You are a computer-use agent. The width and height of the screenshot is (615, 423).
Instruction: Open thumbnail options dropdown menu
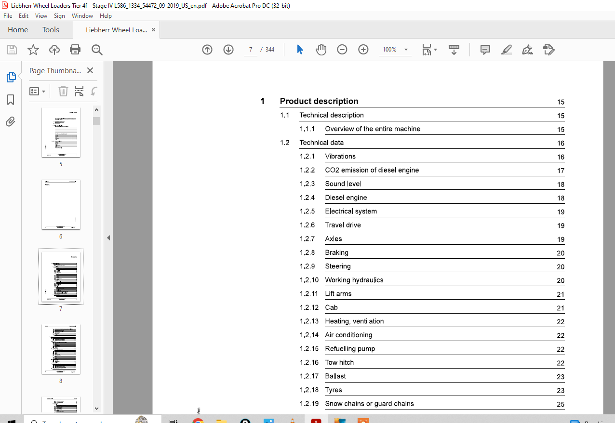click(x=38, y=91)
